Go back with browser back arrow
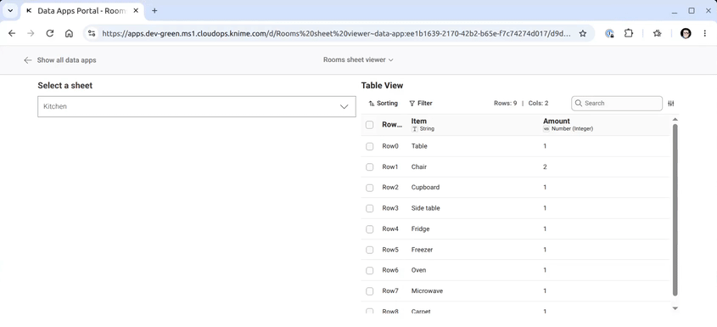 tap(12, 33)
